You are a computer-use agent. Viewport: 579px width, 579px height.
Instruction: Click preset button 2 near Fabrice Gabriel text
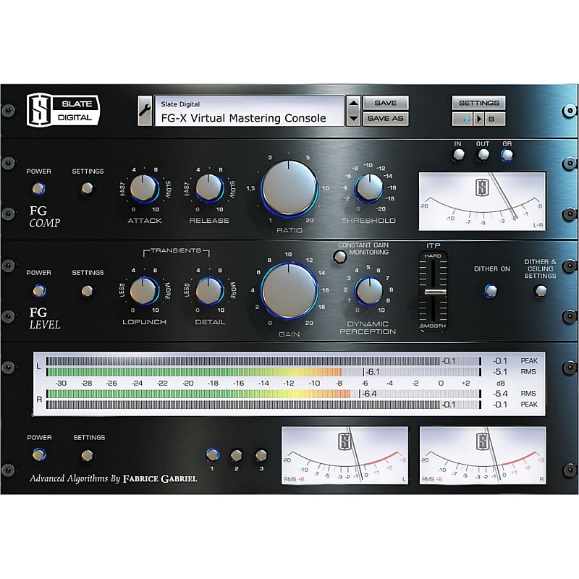[x=236, y=456]
